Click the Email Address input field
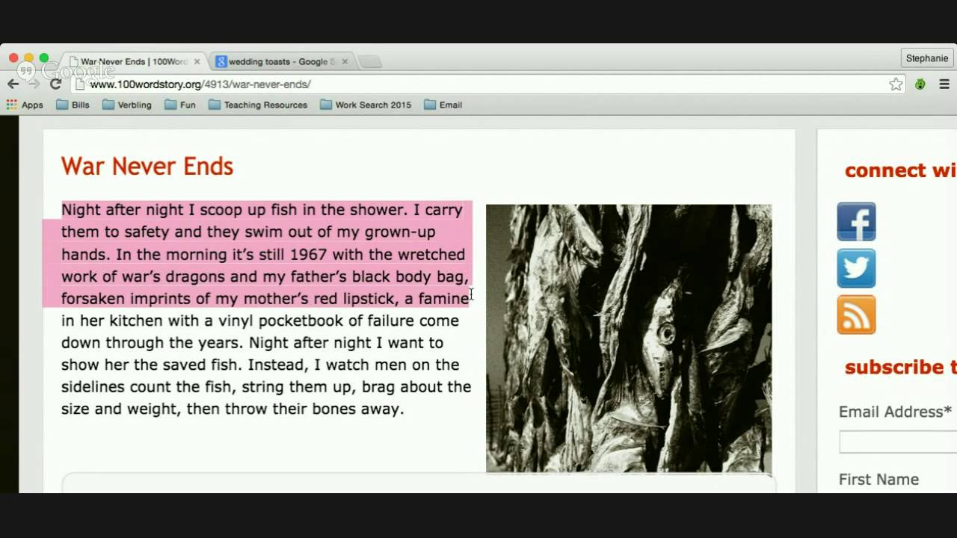Screen dimensions: 957x538 (898, 442)
